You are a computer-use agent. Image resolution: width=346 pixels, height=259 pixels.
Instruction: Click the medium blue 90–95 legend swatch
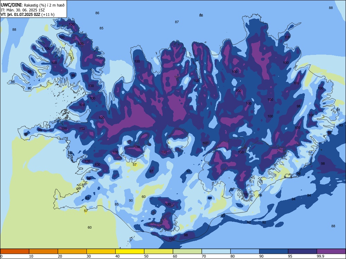(274, 251)
